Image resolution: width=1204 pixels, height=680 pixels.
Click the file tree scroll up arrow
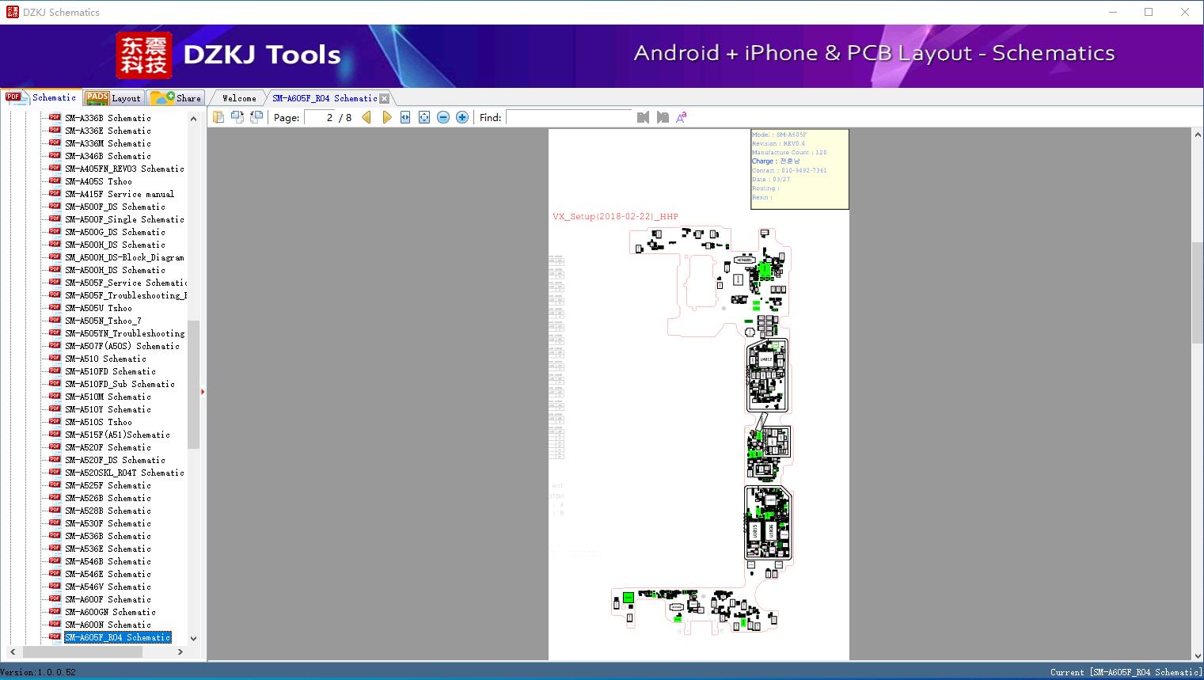click(x=193, y=119)
